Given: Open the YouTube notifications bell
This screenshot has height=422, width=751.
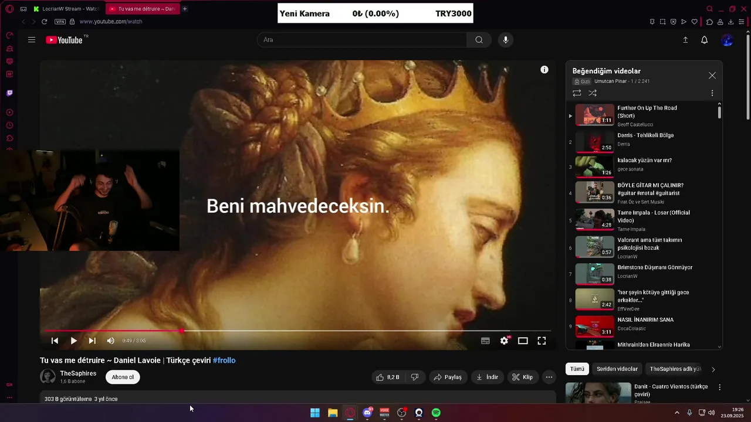Looking at the screenshot, I should click(705, 40).
